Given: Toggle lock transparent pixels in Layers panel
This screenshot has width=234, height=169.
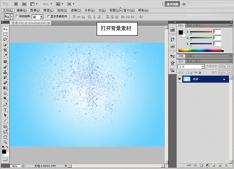Looking at the screenshot, I should coord(187,73).
